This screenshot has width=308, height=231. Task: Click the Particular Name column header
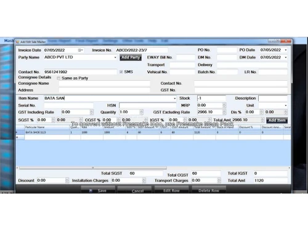(47, 128)
